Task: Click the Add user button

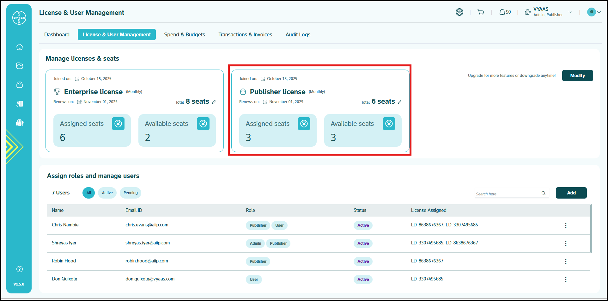Action: tap(571, 193)
